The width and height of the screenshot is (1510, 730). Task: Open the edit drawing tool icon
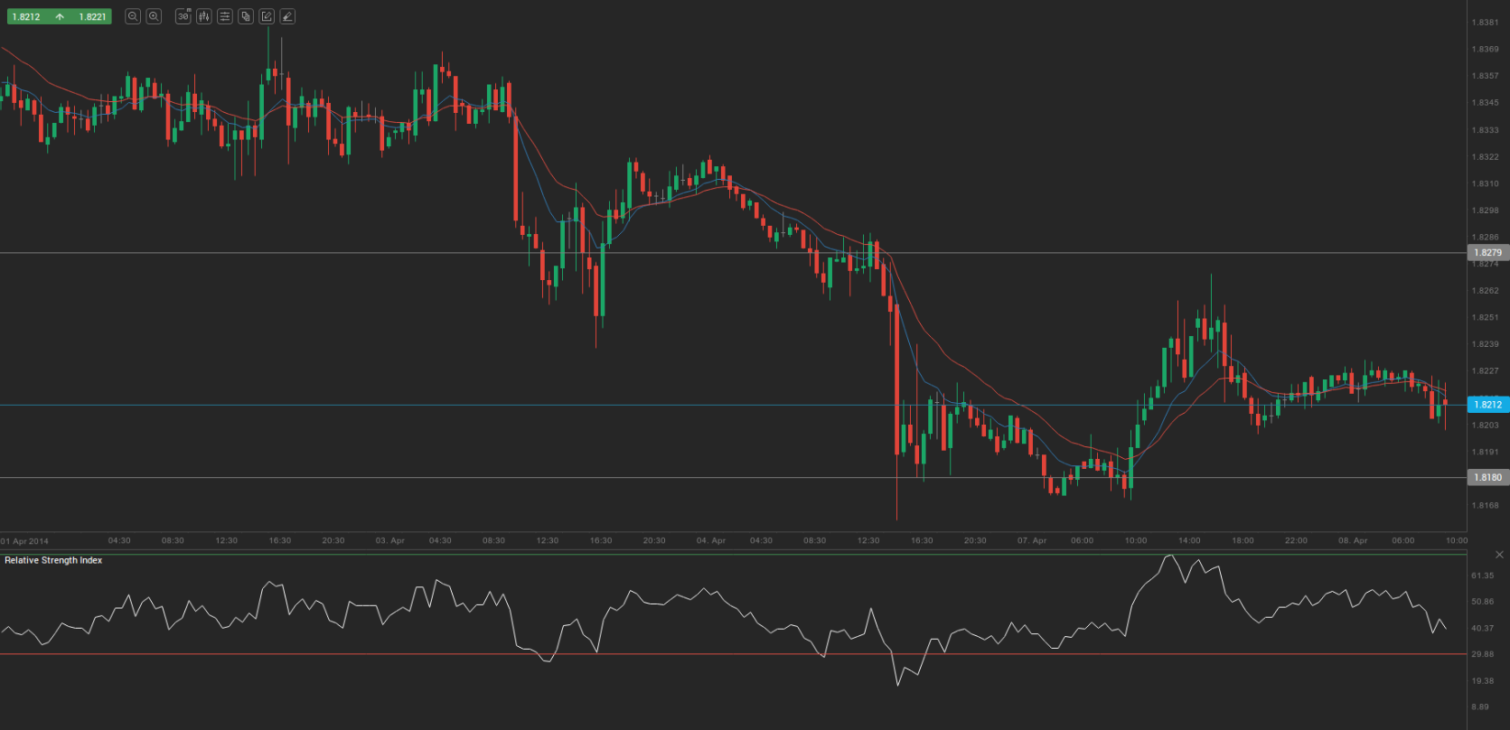coord(267,16)
